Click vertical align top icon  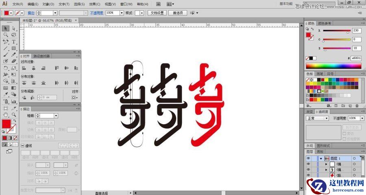57,68
